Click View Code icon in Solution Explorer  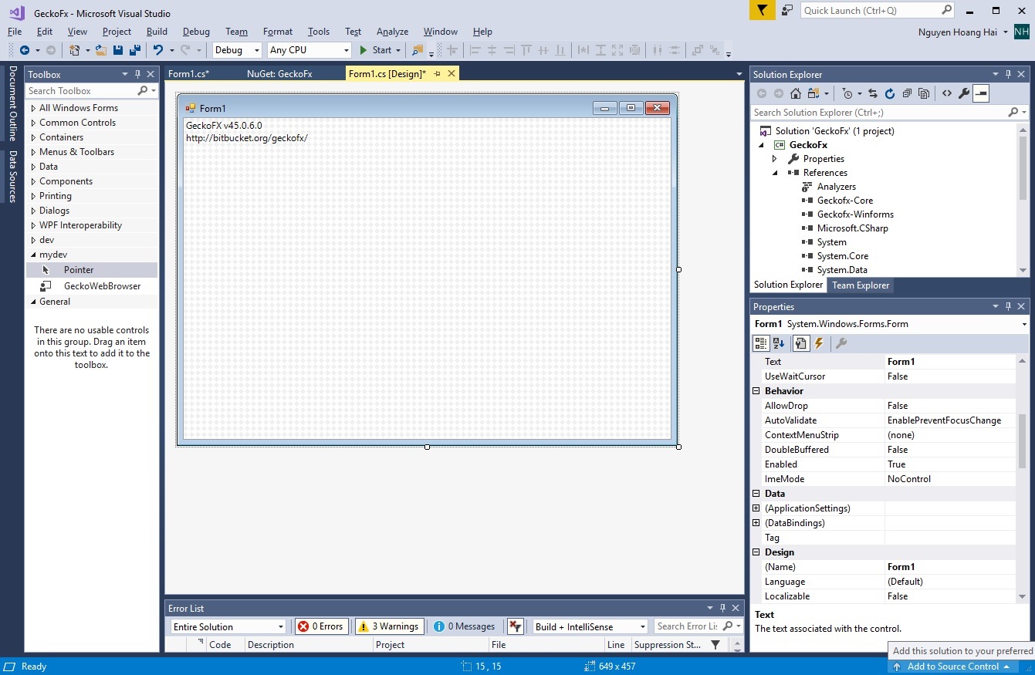click(946, 93)
